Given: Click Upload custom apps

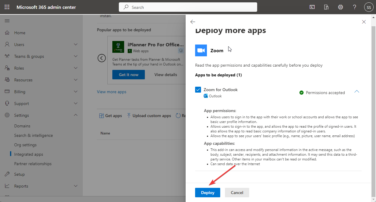Looking at the screenshot, I should [149, 116].
